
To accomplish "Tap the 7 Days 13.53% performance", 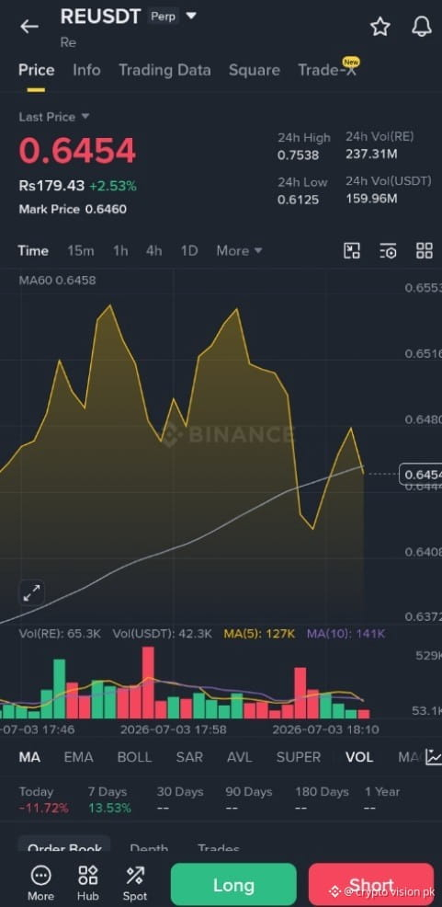I will click(109, 800).
